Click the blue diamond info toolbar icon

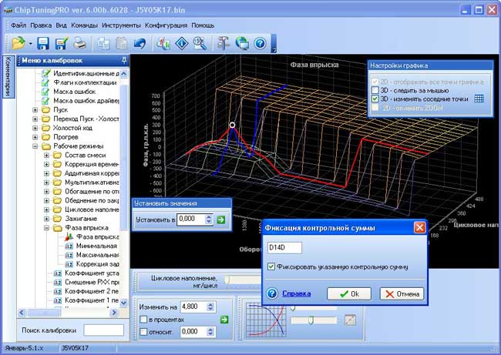(182, 43)
